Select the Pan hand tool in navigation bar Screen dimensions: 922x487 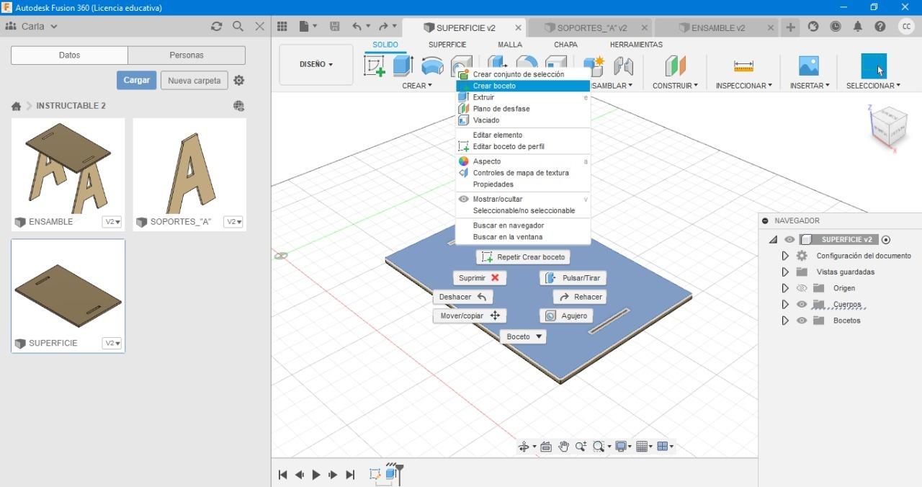point(563,447)
